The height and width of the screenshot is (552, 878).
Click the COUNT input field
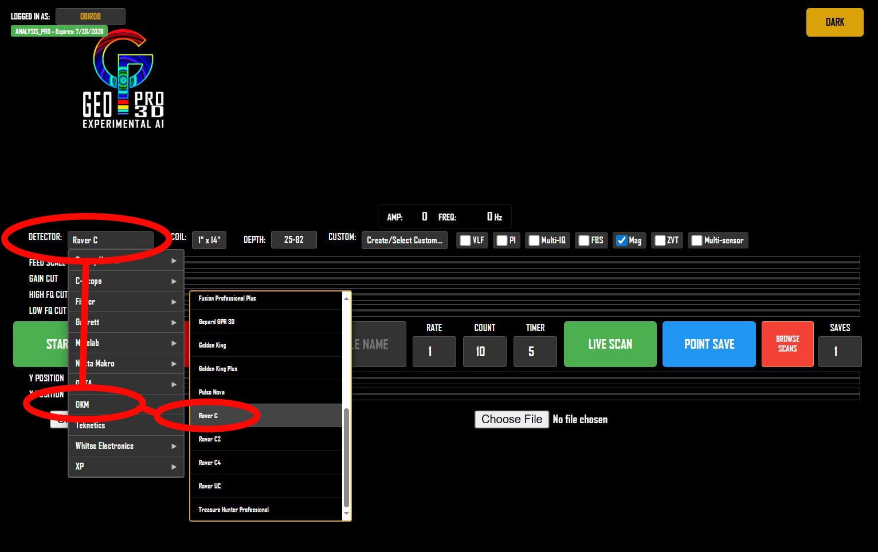(485, 352)
